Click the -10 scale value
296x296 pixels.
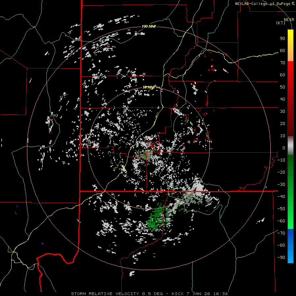tap(281, 160)
